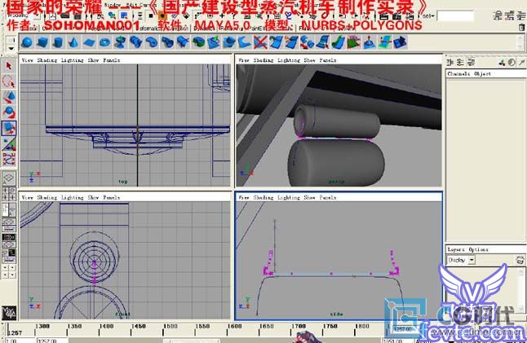Switch to single perspective view layout

click(9, 178)
